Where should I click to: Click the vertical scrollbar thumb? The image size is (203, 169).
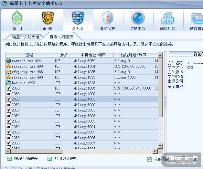pyautogui.click(x=160, y=87)
